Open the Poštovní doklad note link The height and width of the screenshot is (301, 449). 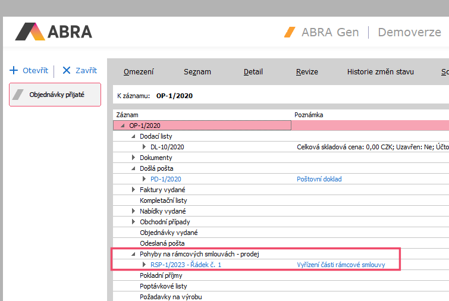tap(319, 179)
